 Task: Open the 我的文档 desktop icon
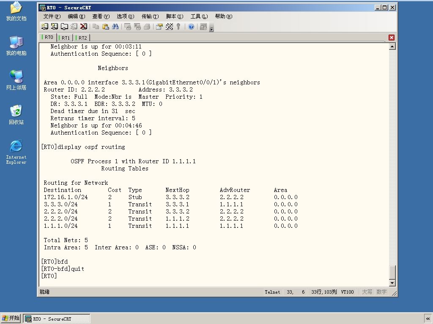(16, 11)
